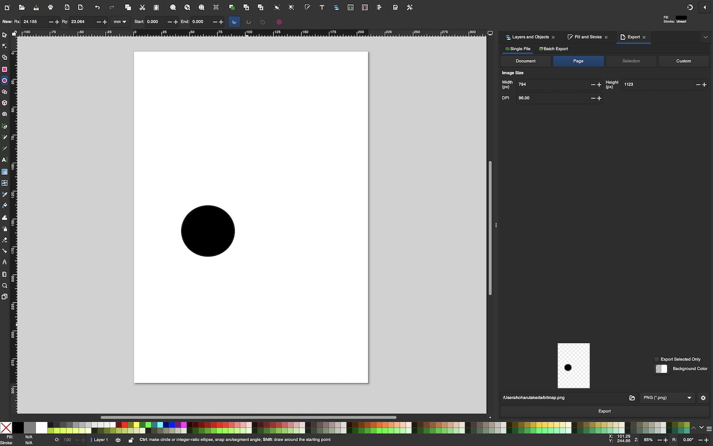Select the Measure tool
This screenshot has width=713, height=446.
pyautogui.click(x=5, y=274)
